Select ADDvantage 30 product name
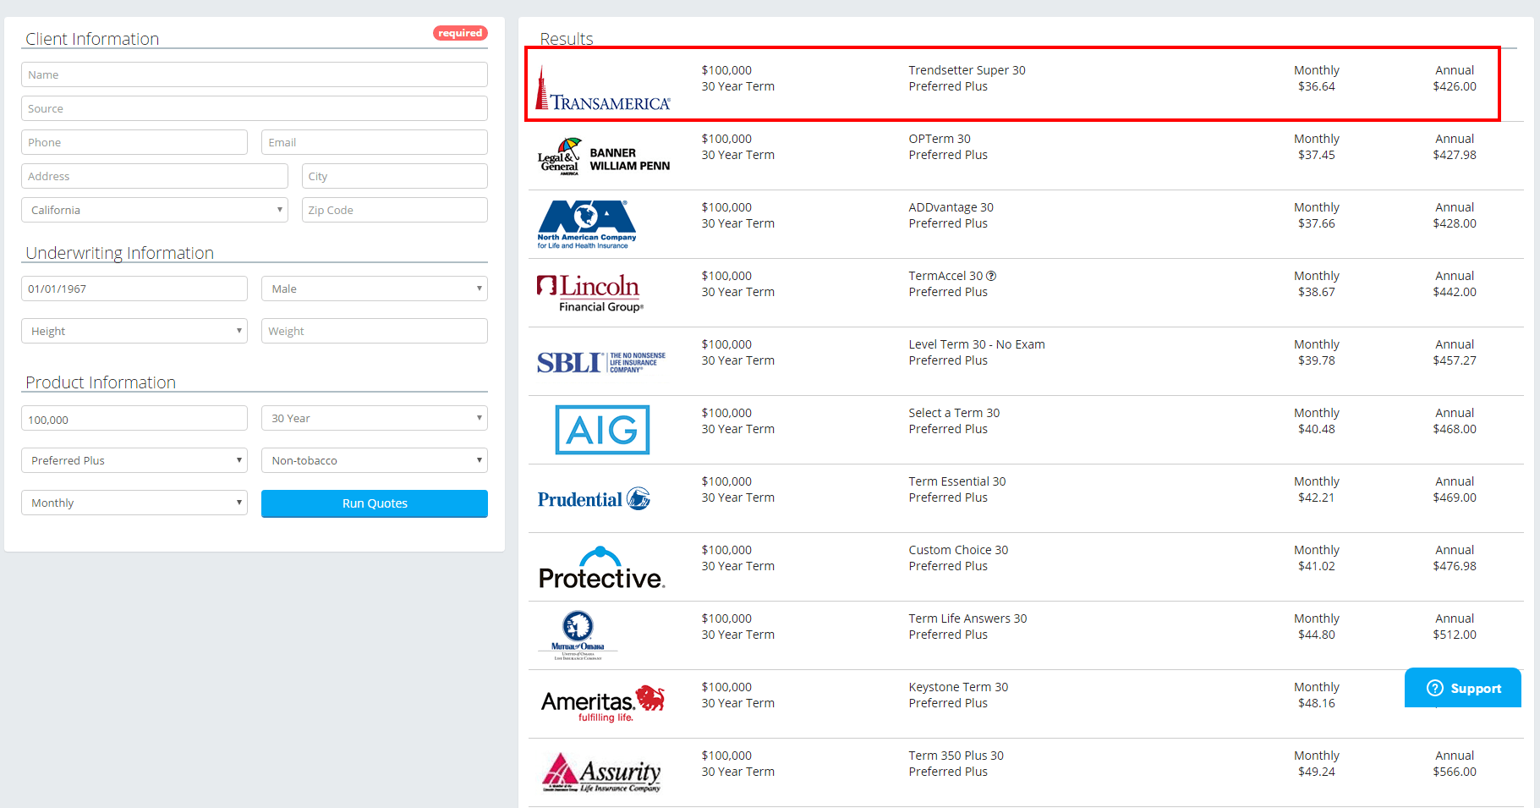This screenshot has height=808, width=1540. click(x=951, y=207)
